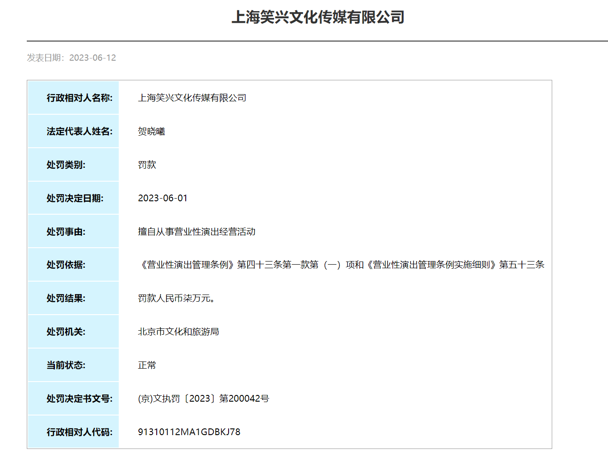Select the 行政相对人名称 label cell
Viewport: 608px width, 461px height.
coord(74,98)
